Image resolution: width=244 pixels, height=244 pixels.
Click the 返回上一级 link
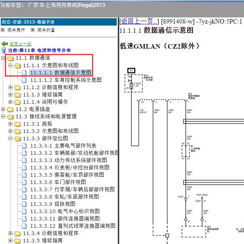20,44
